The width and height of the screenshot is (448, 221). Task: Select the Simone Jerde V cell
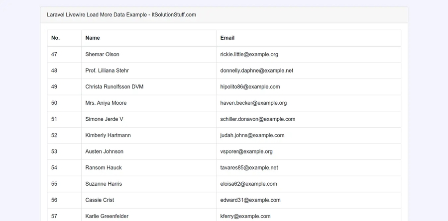coord(104,119)
